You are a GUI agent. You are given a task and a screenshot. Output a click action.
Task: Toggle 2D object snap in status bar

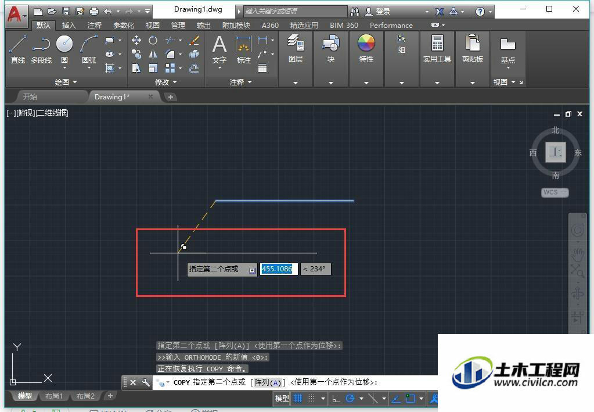[411, 399]
